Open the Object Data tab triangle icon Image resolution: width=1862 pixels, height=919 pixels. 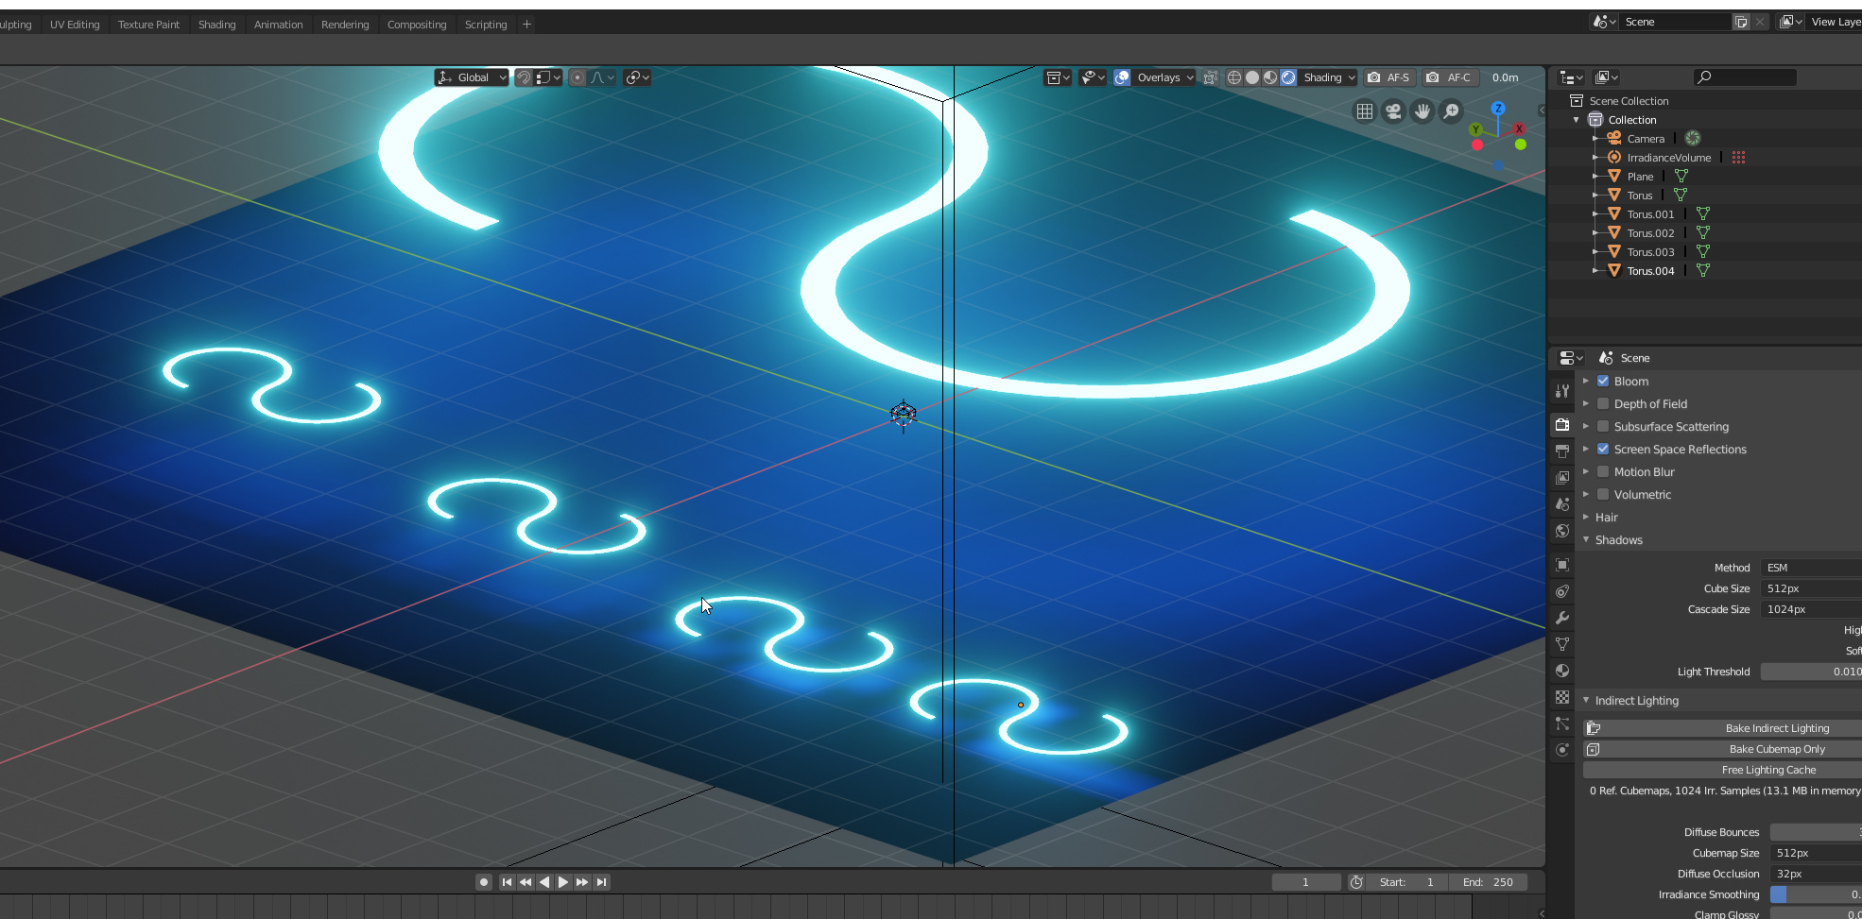(1562, 644)
